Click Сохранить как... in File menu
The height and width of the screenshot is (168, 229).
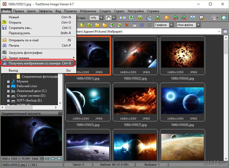pos(20,28)
